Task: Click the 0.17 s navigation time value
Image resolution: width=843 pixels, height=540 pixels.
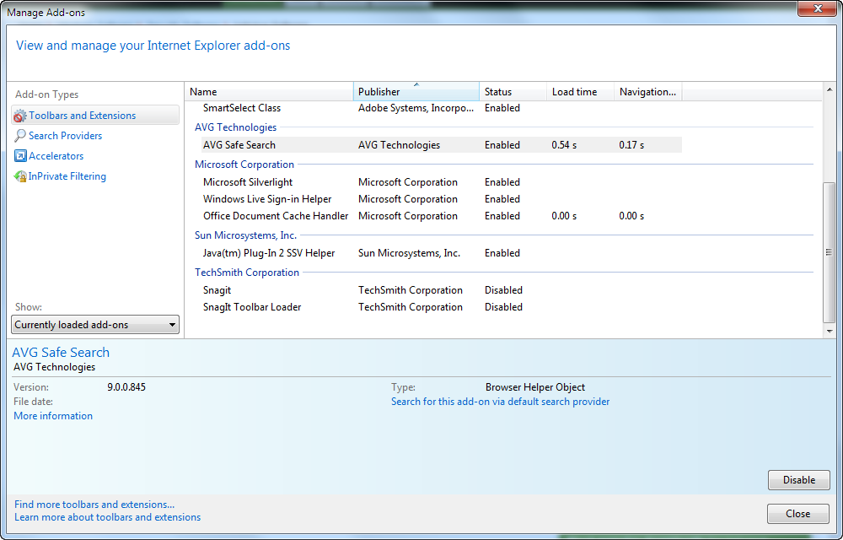Action: [x=631, y=144]
